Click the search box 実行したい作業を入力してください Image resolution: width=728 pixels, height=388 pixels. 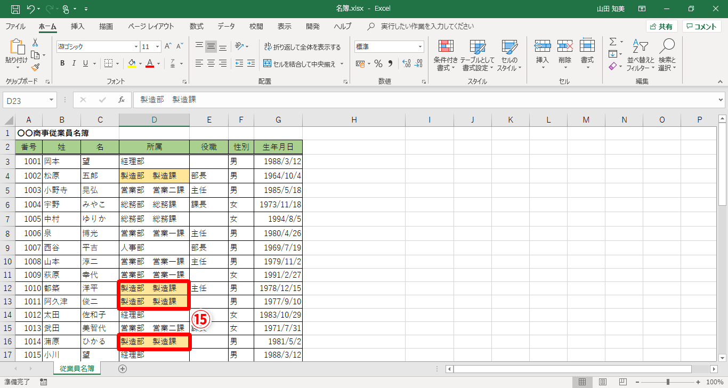(427, 26)
